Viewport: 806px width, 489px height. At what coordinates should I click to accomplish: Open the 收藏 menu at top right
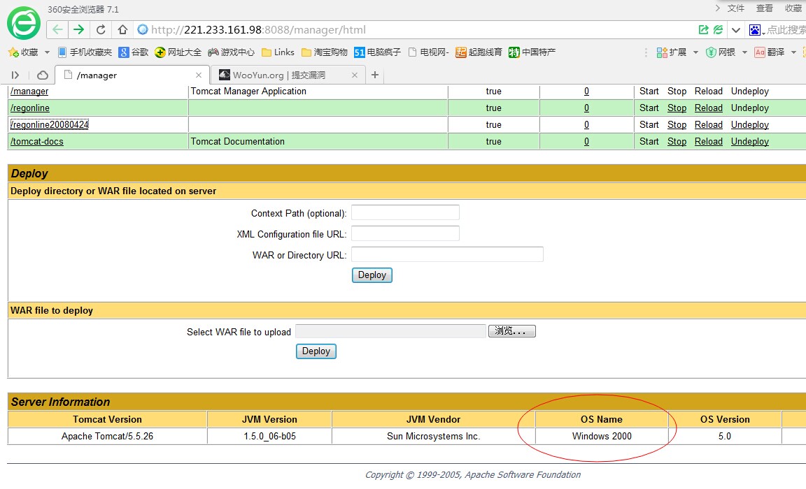pyautogui.click(x=793, y=8)
